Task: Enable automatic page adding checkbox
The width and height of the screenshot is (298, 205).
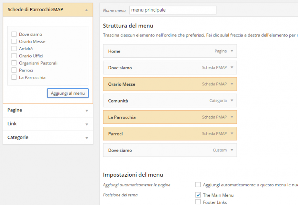Action: point(198,184)
